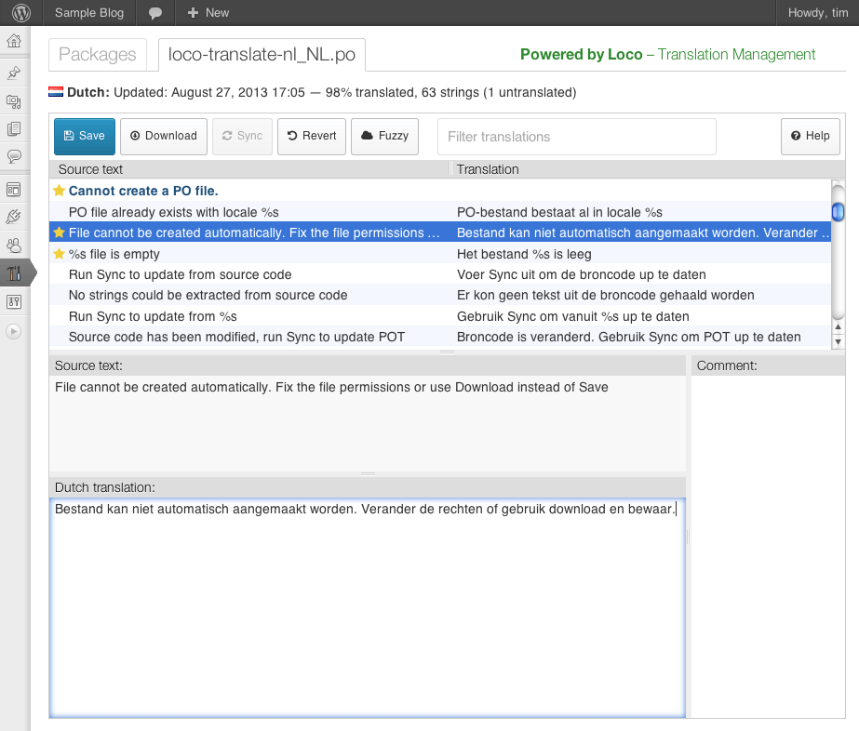Open the WordPress logo menu

tap(21, 13)
